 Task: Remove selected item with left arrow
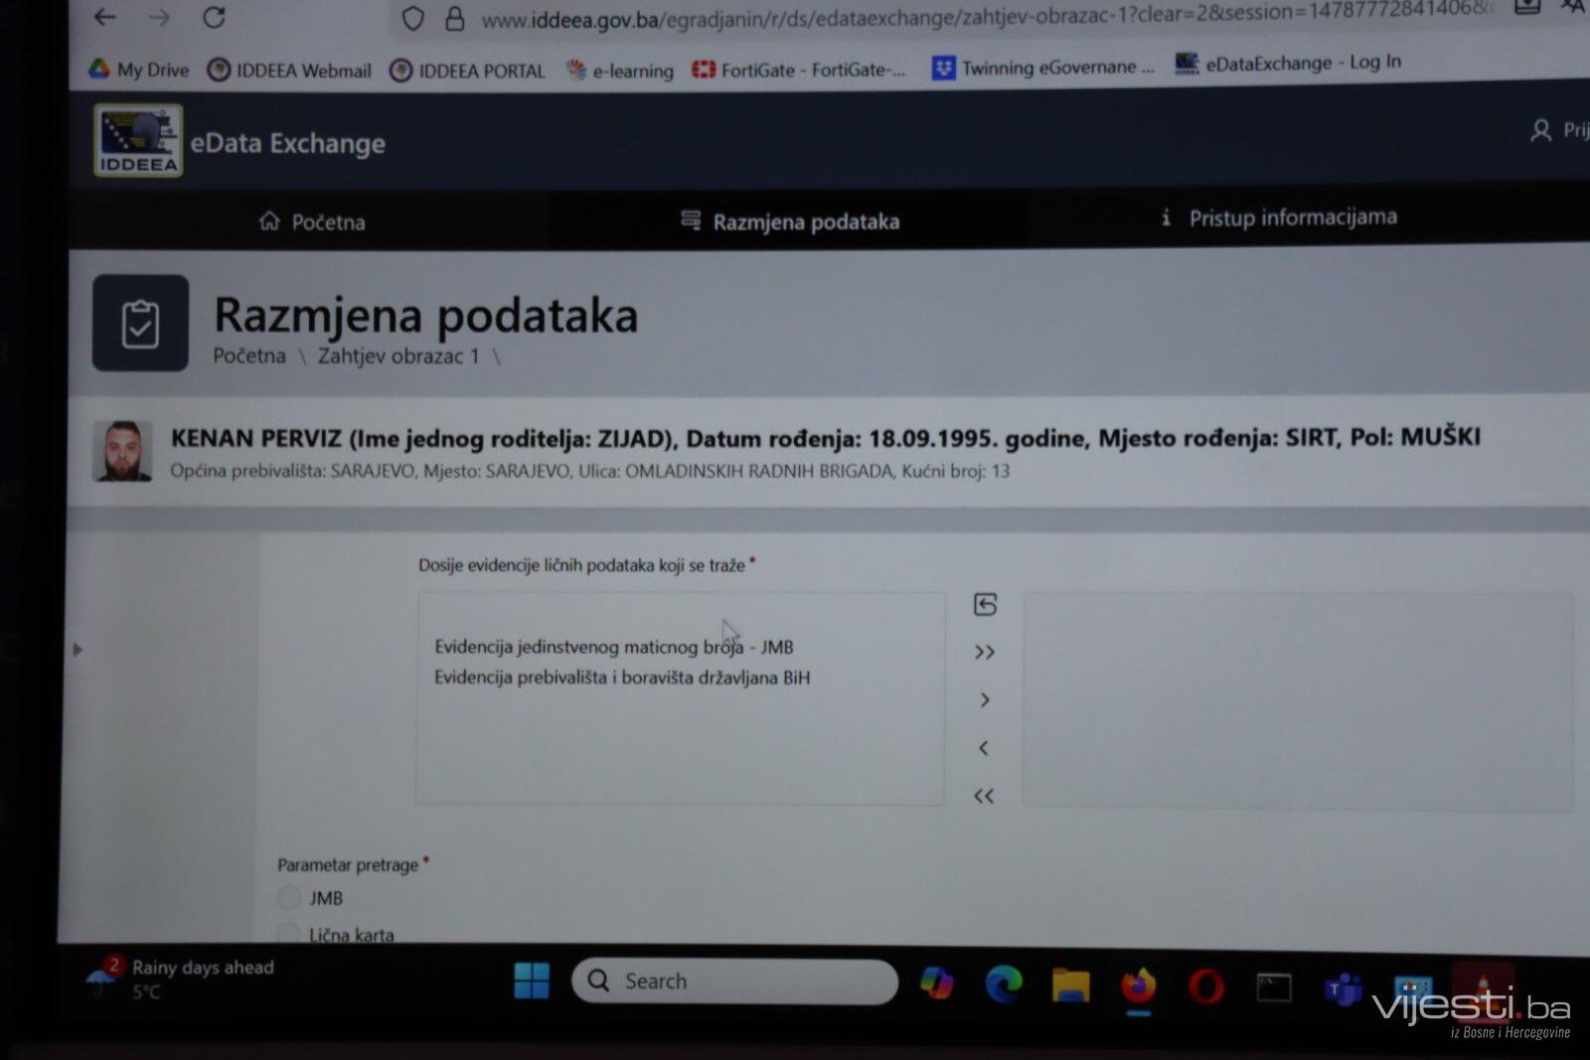tap(984, 748)
